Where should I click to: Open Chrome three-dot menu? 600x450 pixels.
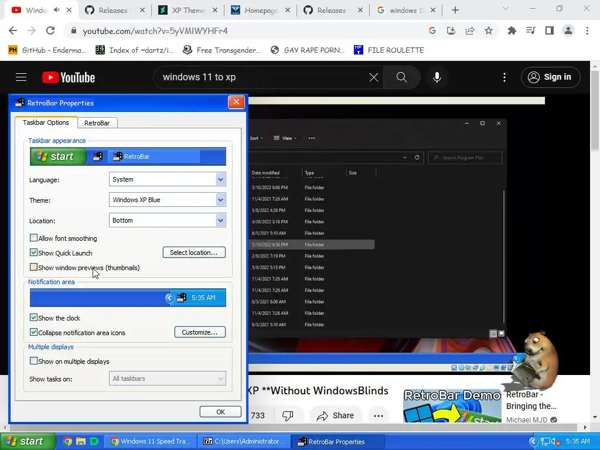(x=587, y=30)
